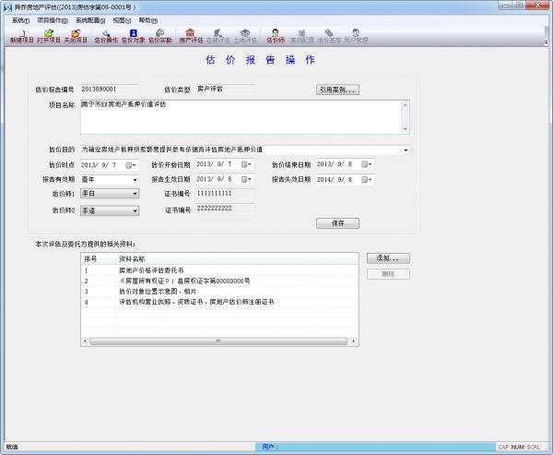This screenshot has width=553, height=455.
Task: Open the 项目操作(D) menu
Action: (x=53, y=20)
